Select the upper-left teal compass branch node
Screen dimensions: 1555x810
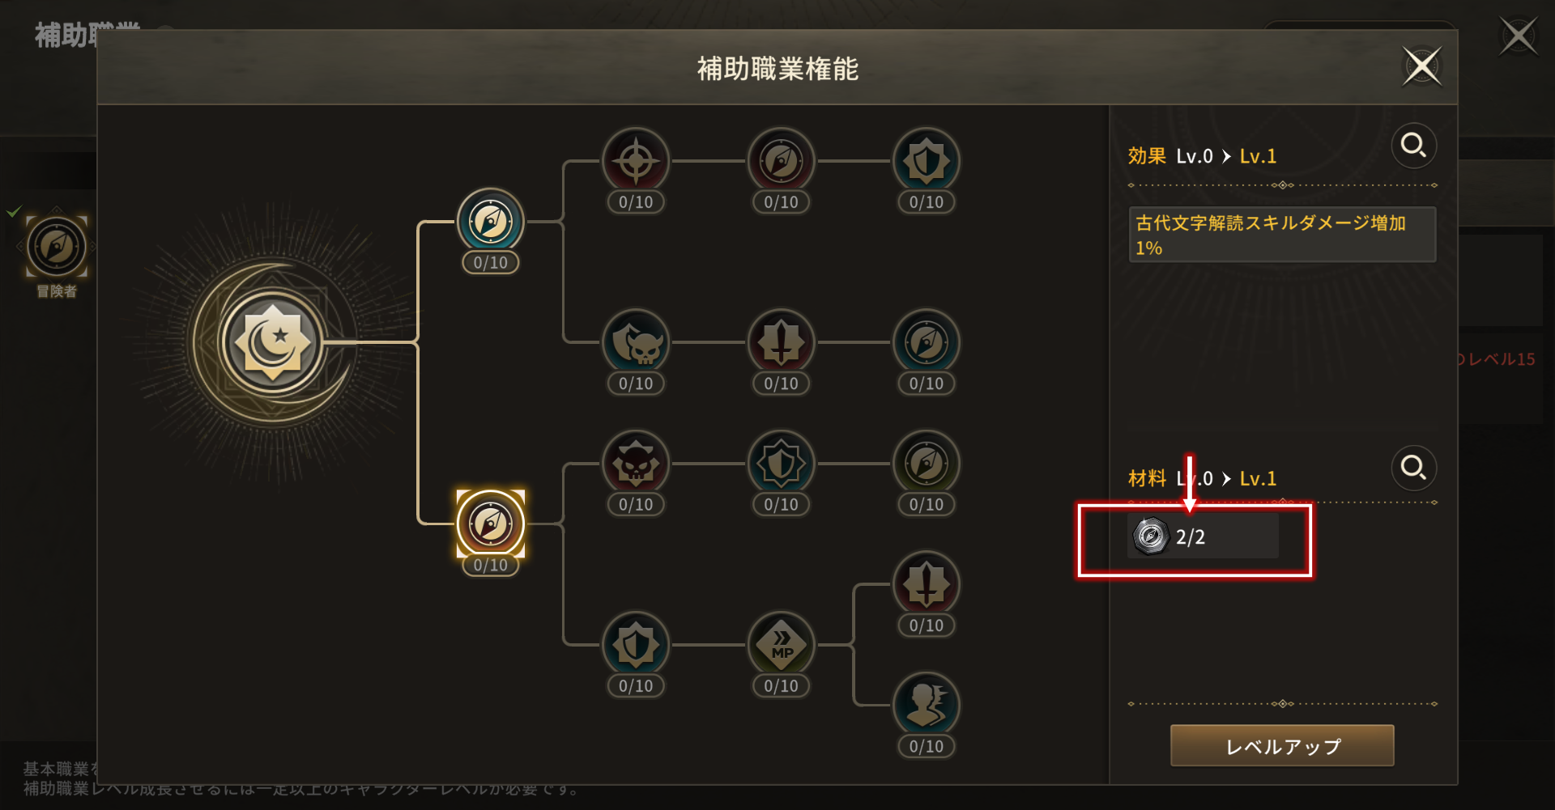(x=491, y=222)
